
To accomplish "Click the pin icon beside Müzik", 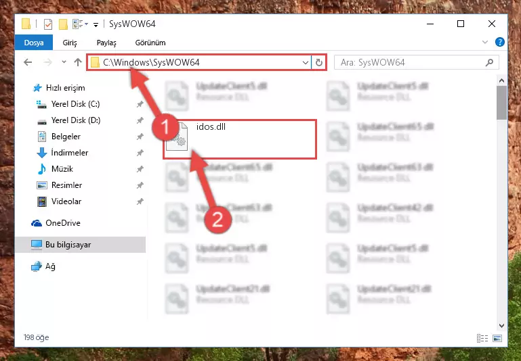I will point(140,169).
